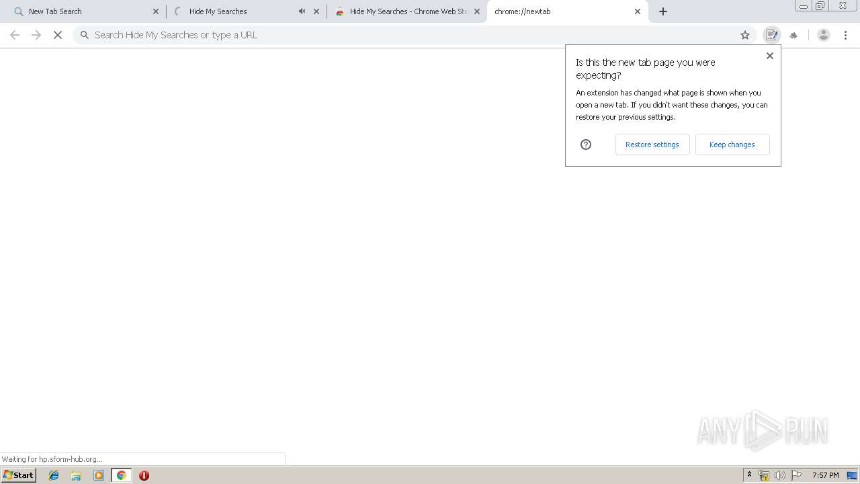860x484 pixels.
Task: Click the 7:57 PM clock
Action: click(x=825, y=475)
